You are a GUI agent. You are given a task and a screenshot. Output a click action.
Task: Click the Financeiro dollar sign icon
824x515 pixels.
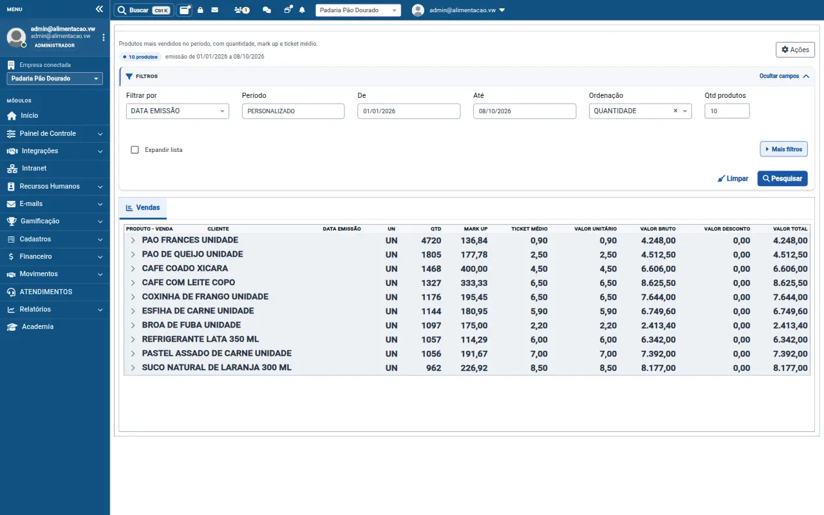tap(12, 257)
